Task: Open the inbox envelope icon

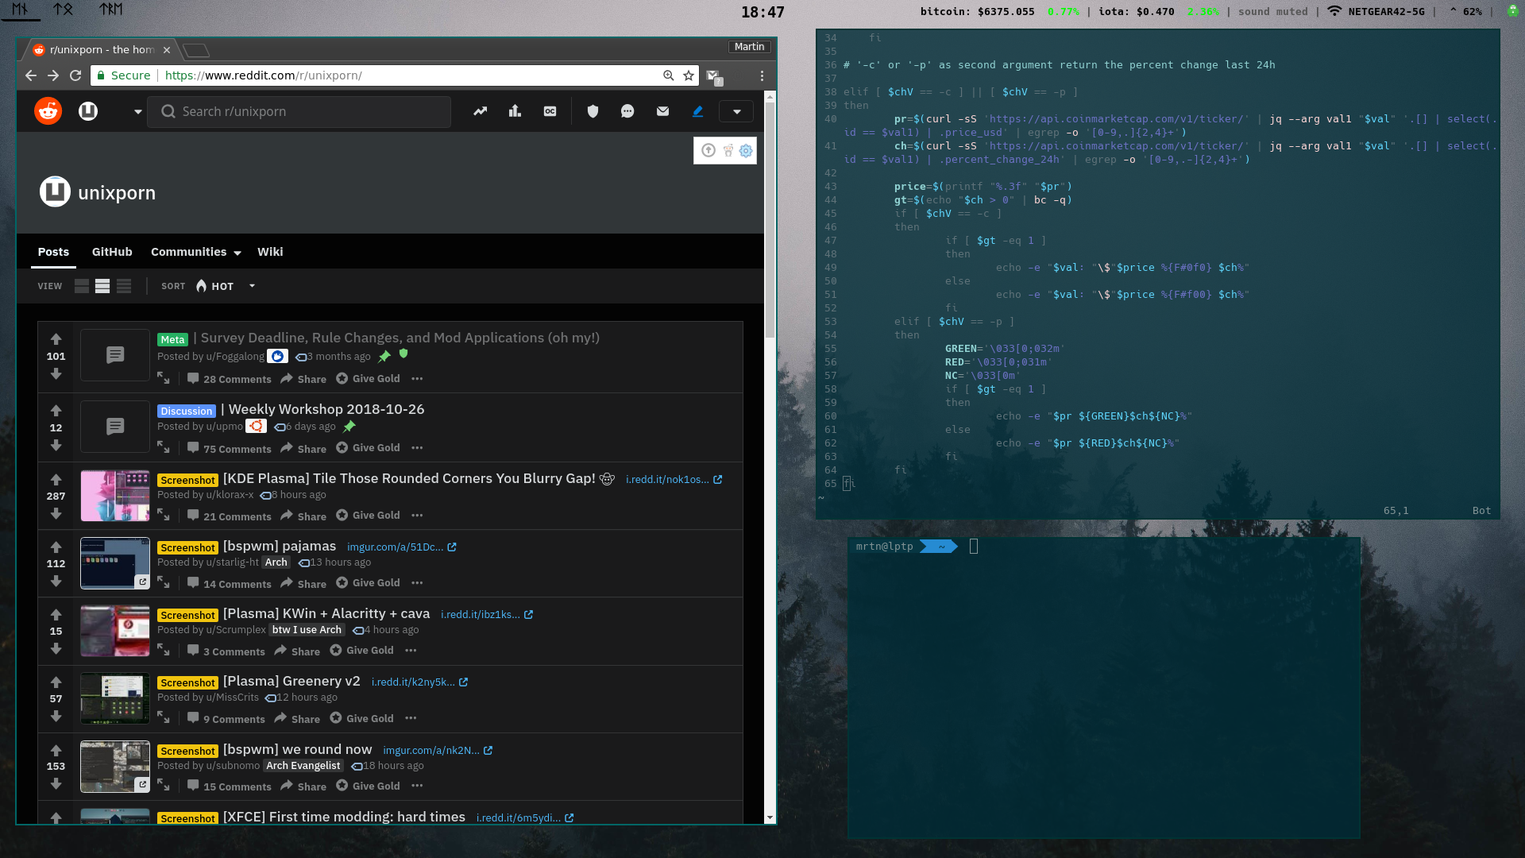Action: pos(662,111)
